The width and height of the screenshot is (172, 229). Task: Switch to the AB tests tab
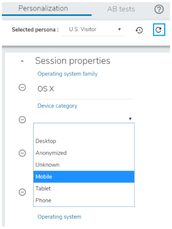121,9
